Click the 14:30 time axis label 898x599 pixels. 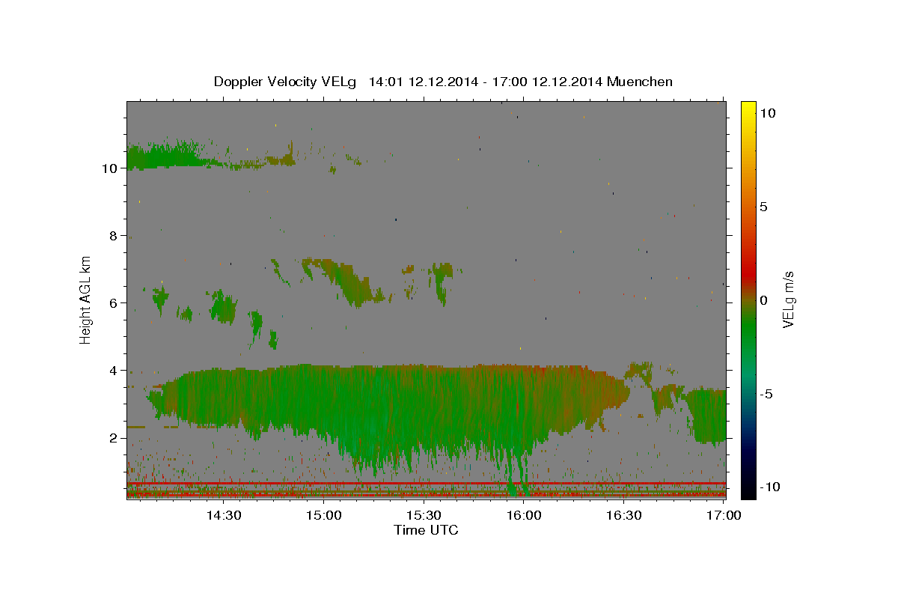pos(223,515)
